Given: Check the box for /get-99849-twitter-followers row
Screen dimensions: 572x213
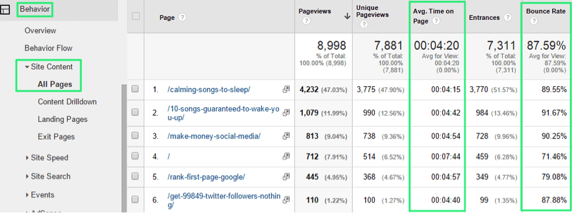Looking at the screenshot, I should tap(135, 199).
